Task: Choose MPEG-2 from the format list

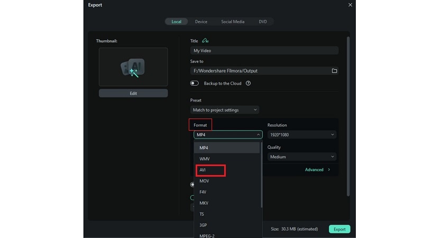Action: 227,235
